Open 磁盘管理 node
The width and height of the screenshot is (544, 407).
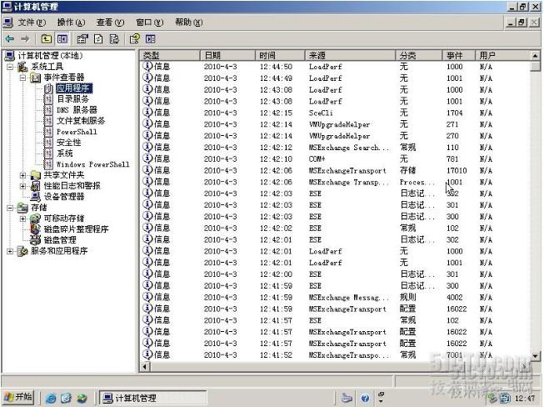(x=60, y=240)
